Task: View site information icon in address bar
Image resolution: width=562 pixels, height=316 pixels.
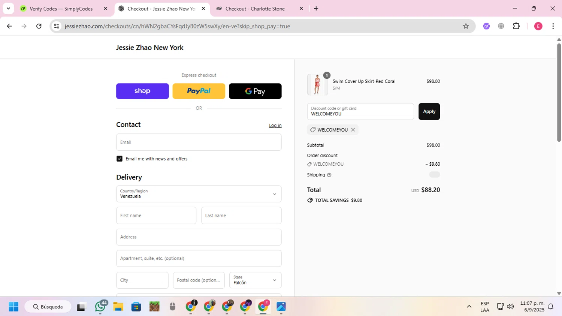Action: tap(57, 26)
